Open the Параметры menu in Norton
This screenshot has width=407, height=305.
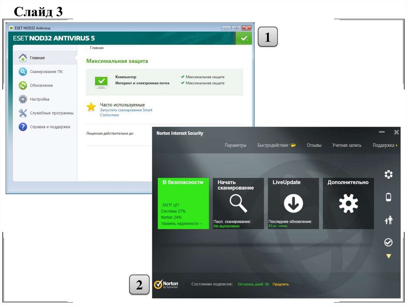click(235, 146)
